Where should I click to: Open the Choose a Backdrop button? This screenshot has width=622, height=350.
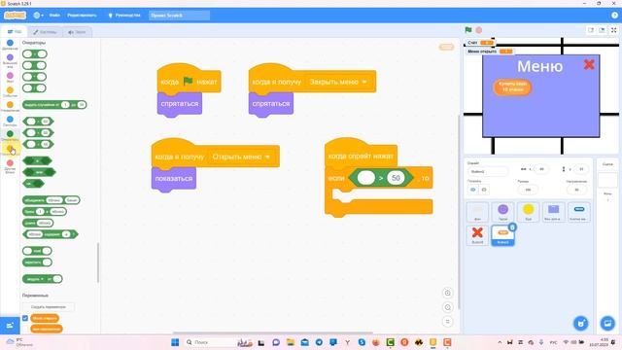point(607,324)
